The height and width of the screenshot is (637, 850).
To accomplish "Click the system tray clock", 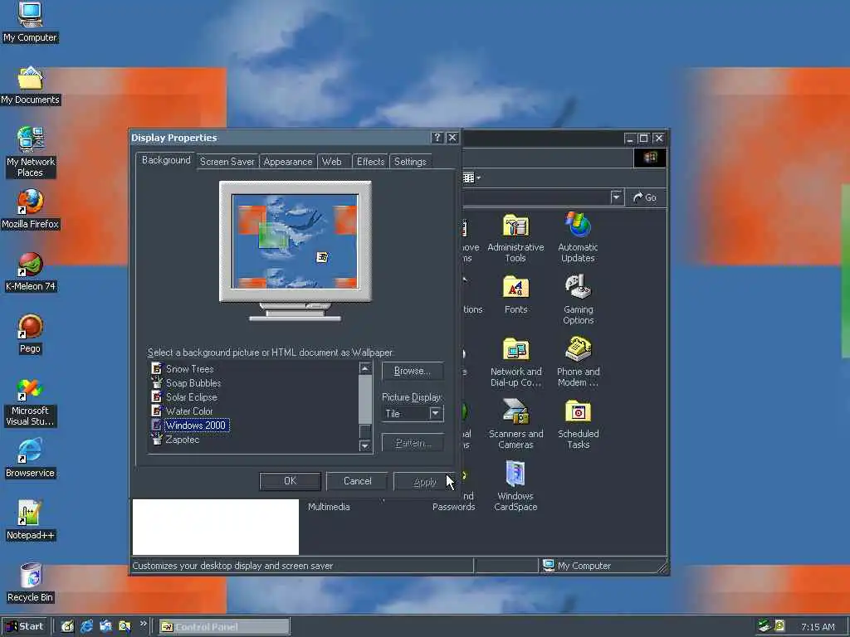I will click(x=818, y=627).
